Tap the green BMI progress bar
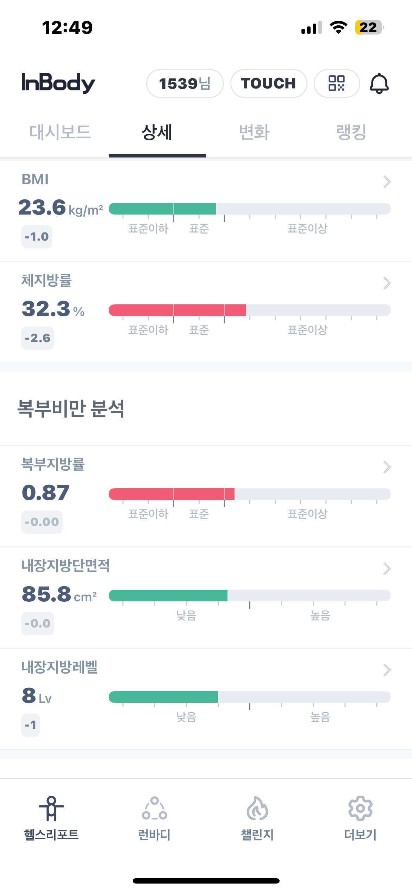 click(162, 209)
